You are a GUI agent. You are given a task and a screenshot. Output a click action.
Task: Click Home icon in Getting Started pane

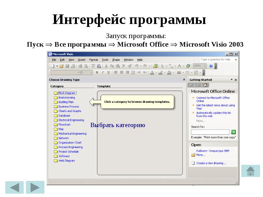(205, 85)
